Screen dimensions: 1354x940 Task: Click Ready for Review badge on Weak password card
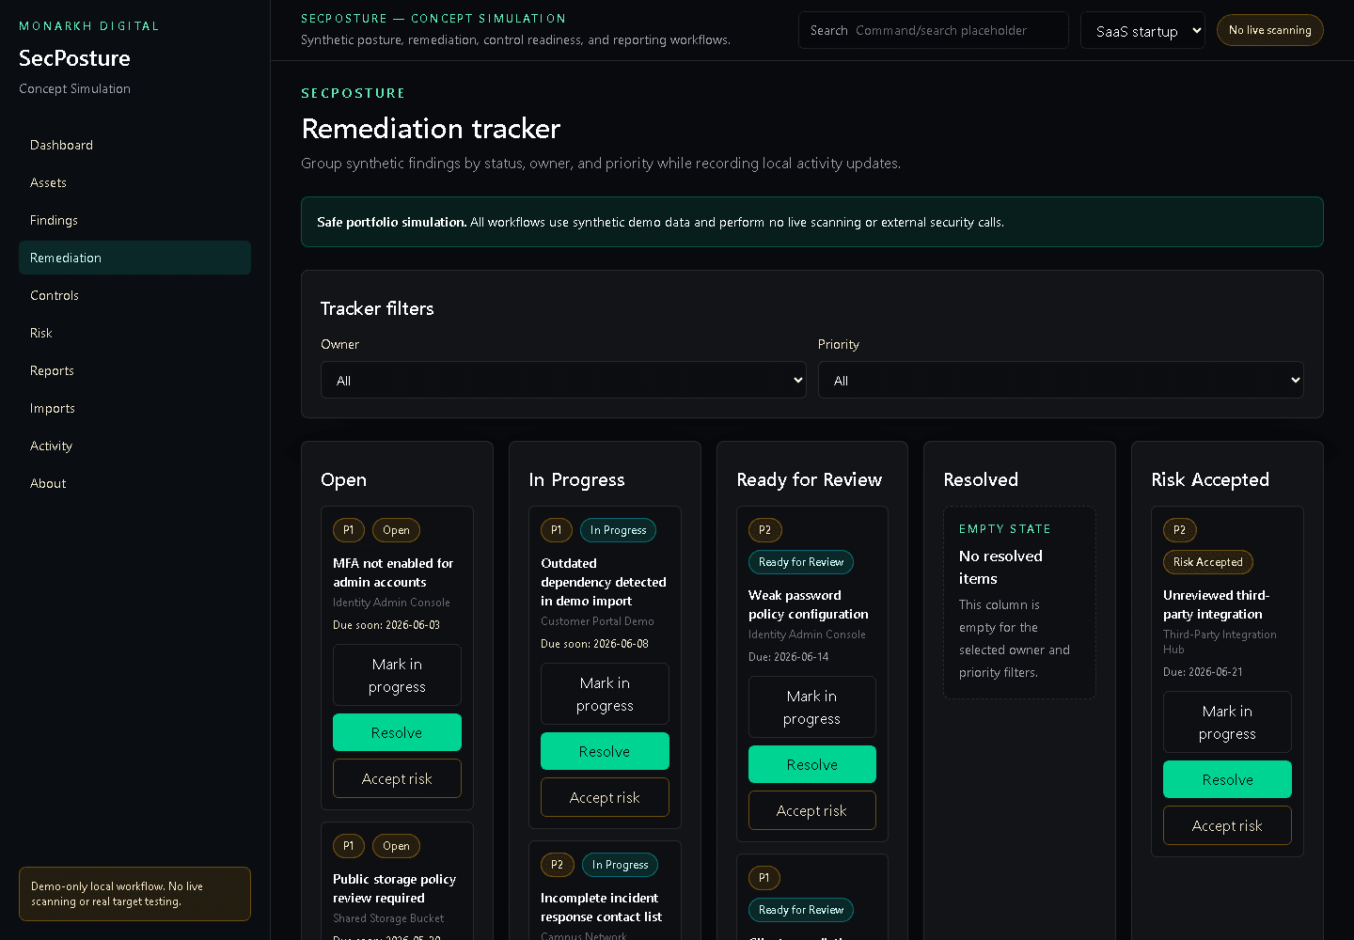point(801,562)
